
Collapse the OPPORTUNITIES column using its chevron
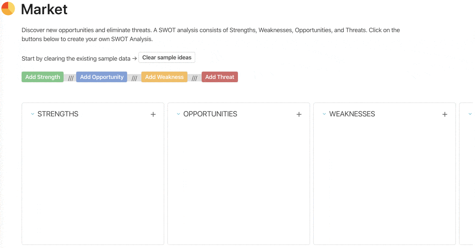[x=178, y=114]
